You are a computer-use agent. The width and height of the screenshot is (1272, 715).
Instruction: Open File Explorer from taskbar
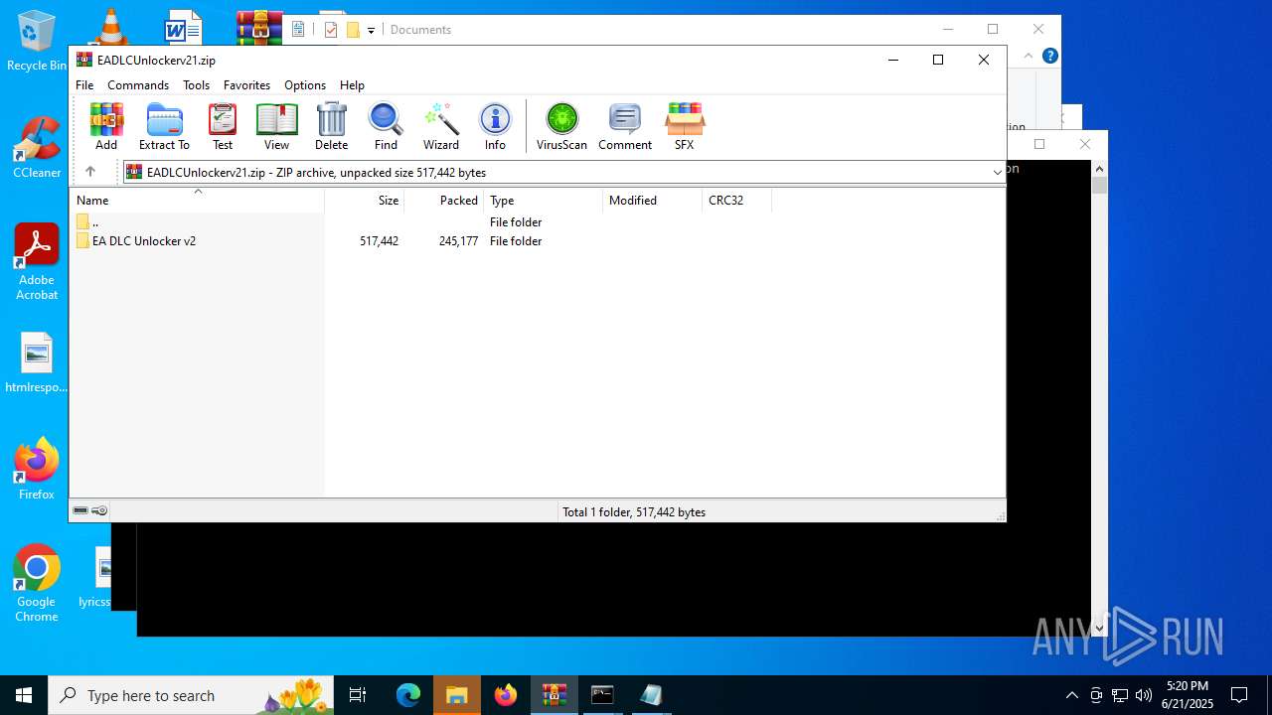(x=457, y=695)
